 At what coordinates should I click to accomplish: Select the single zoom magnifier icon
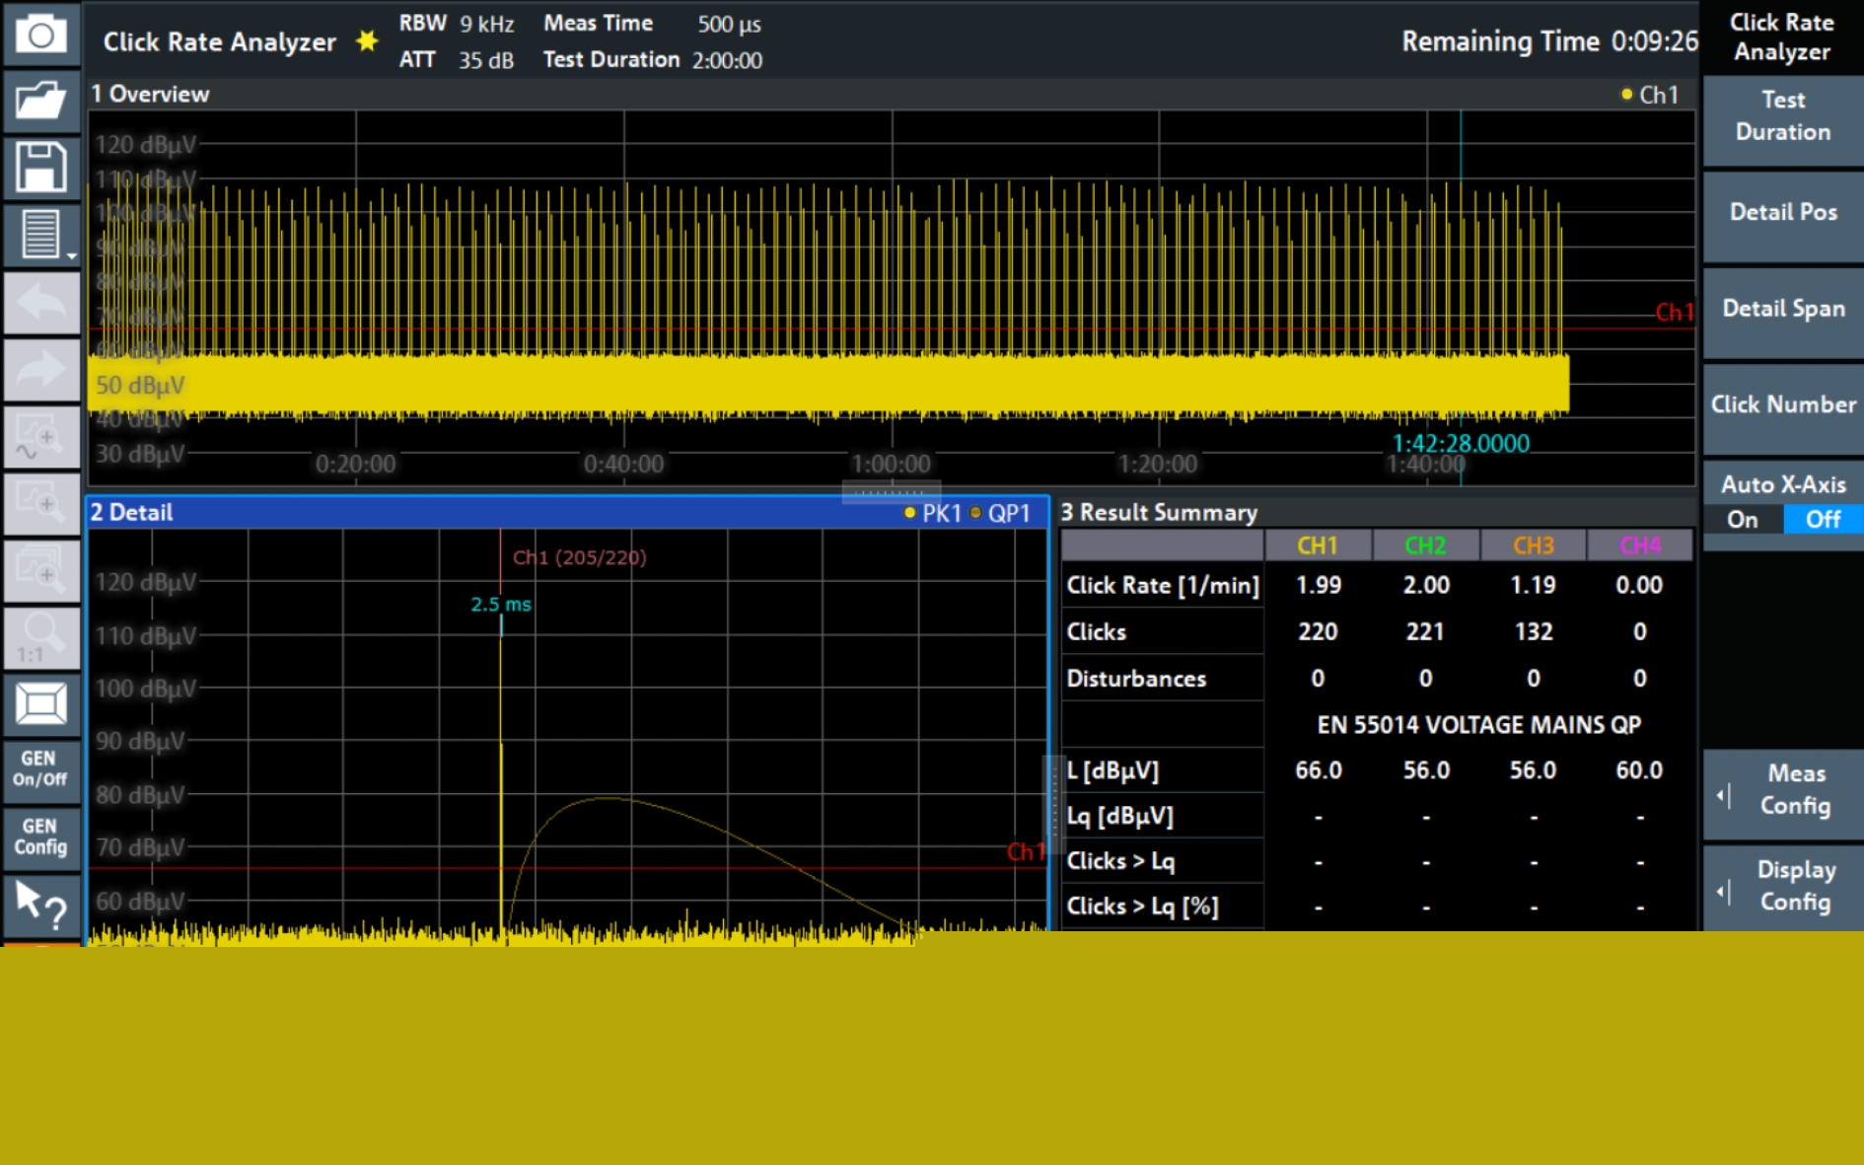click(40, 503)
